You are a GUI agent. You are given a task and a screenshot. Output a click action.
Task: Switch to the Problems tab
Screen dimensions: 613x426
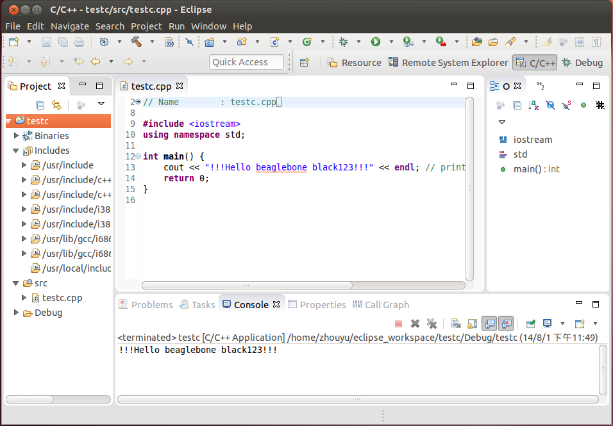(x=151, y=305)
